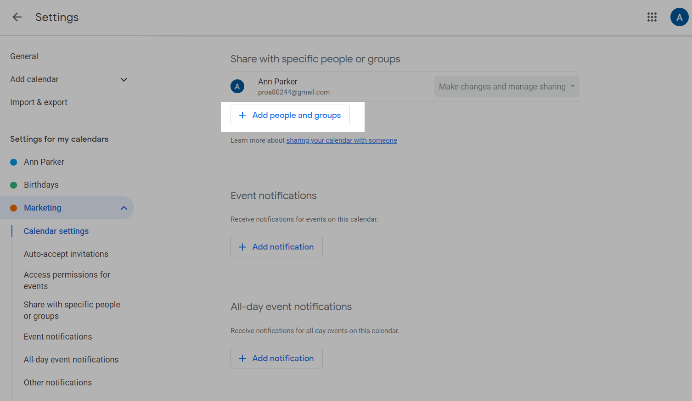This screenshot has width=692, height=401.
Task: Jump to Access permissions for events
Action: click(67, 280)
